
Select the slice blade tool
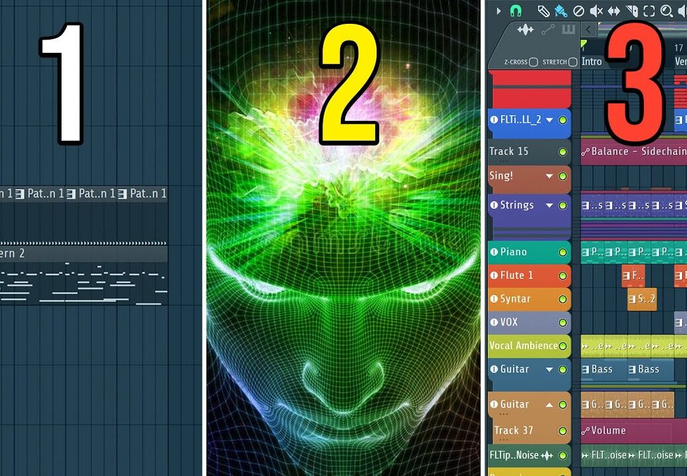(632, 11)
